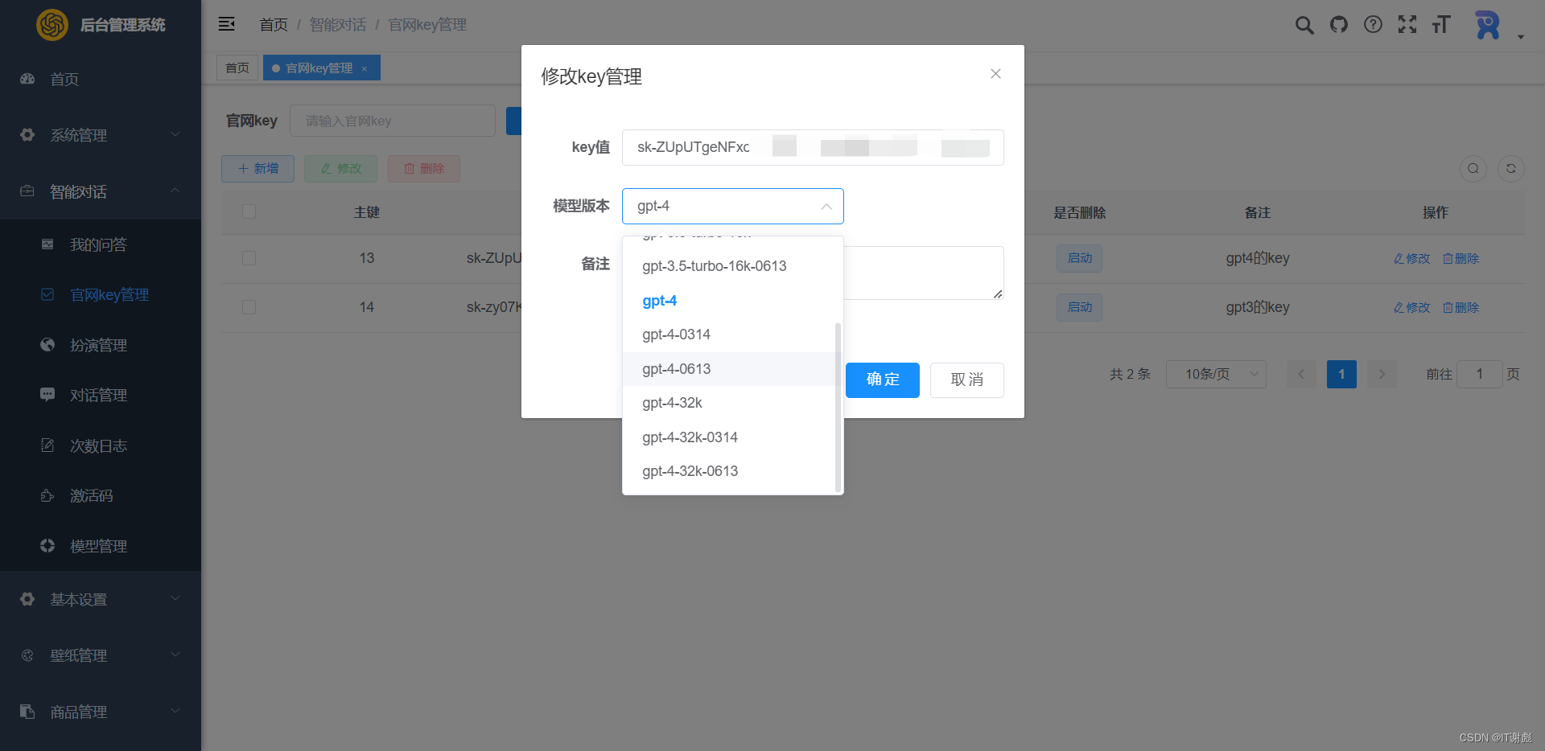Open 扮演管理 in the sidebar
The image size is (1545, 751).
point(101,345)
